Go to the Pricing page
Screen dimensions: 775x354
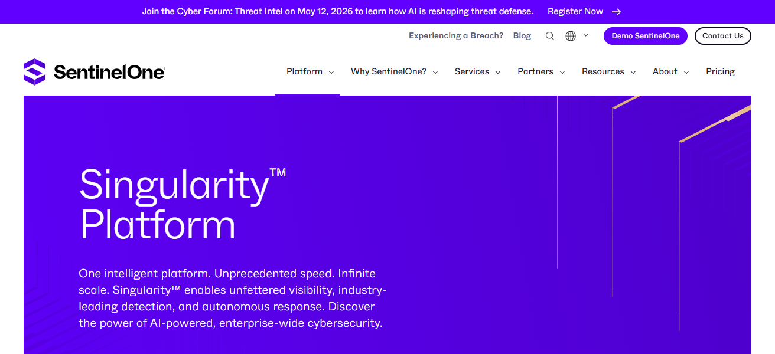pyautogui.click(x=720, y=71)
